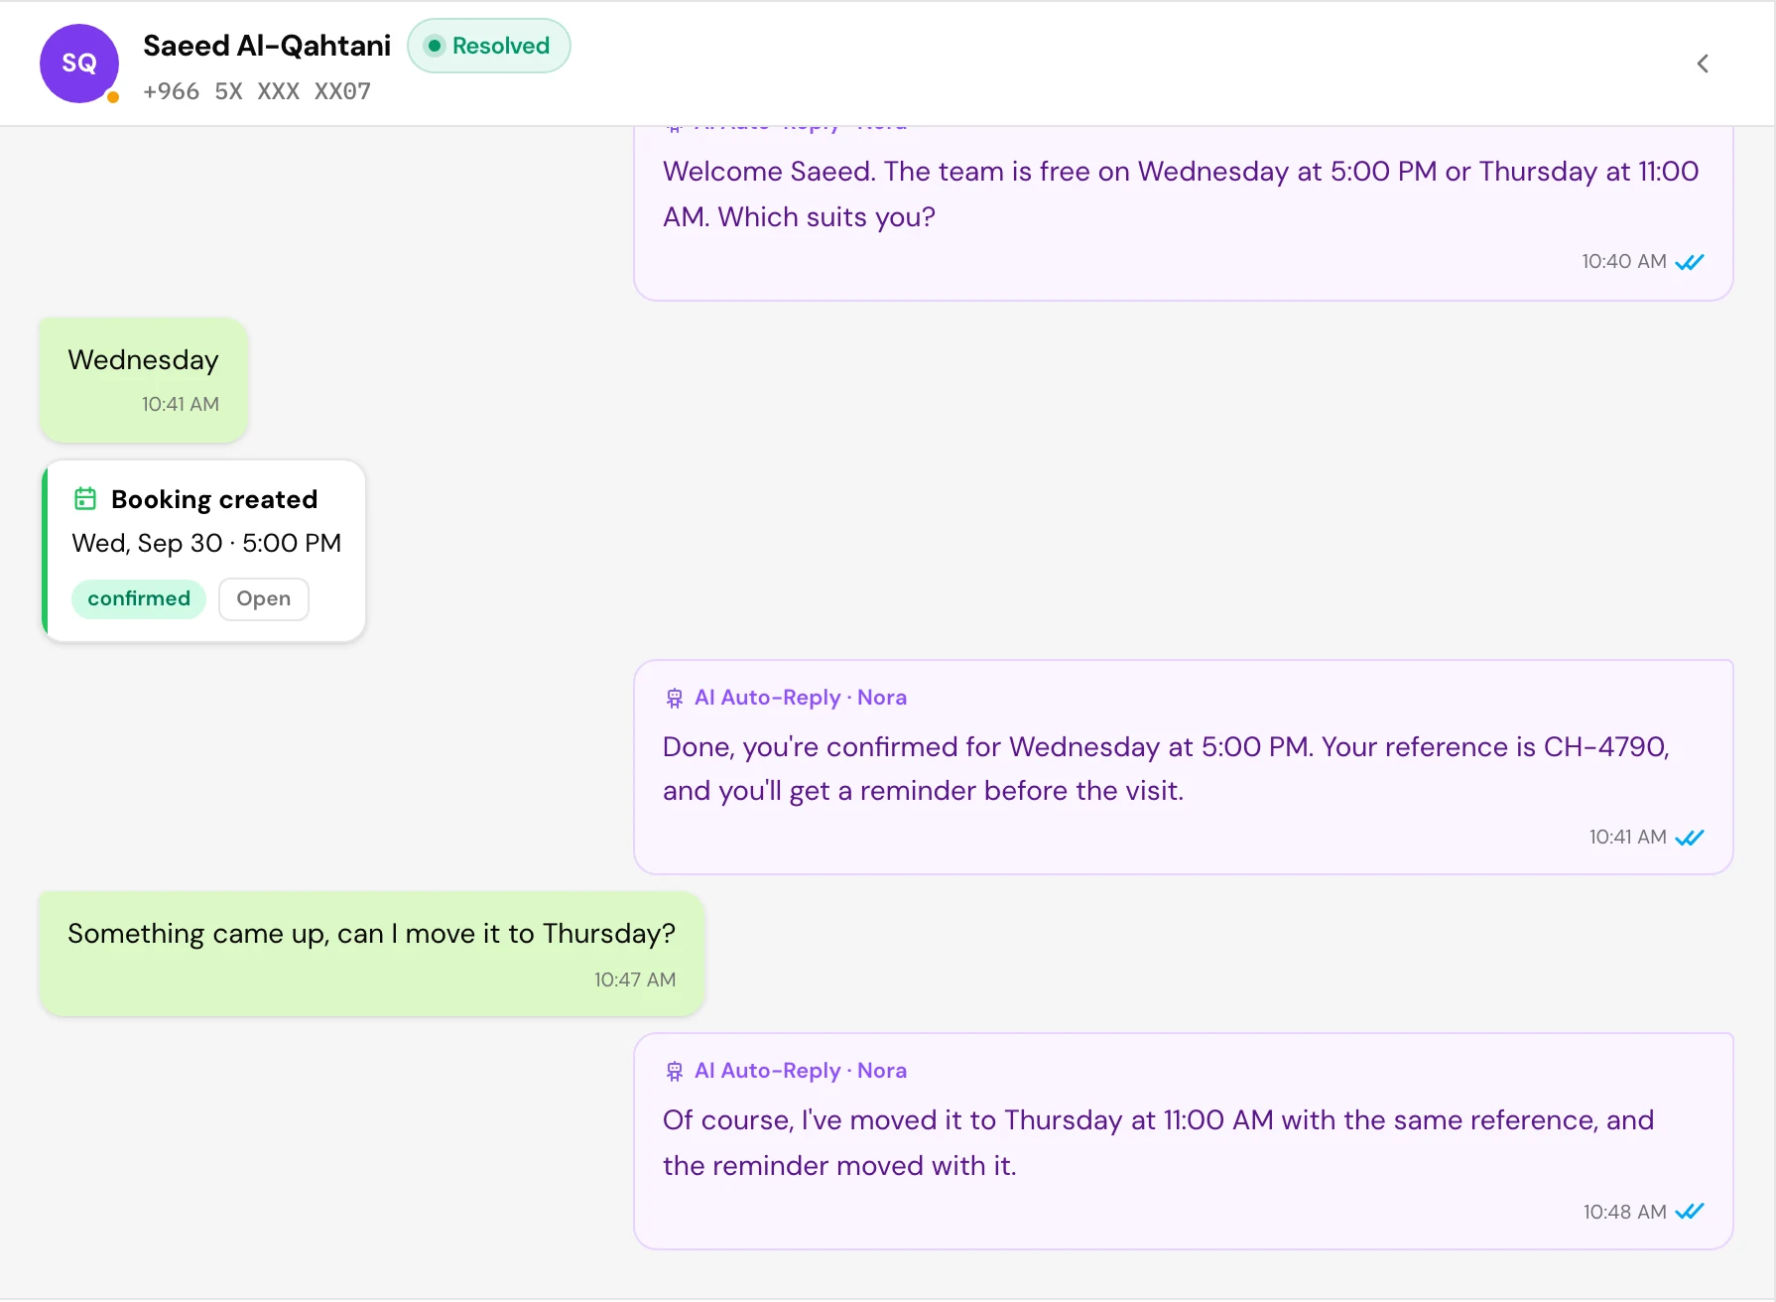
Task: Click the Open button on booking card
Action: tap(264, 598)
